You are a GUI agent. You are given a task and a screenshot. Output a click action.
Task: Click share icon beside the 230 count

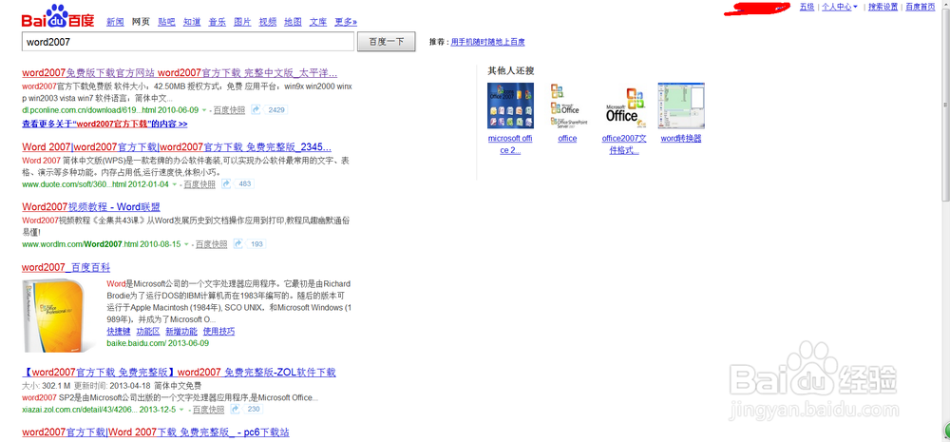236,410
